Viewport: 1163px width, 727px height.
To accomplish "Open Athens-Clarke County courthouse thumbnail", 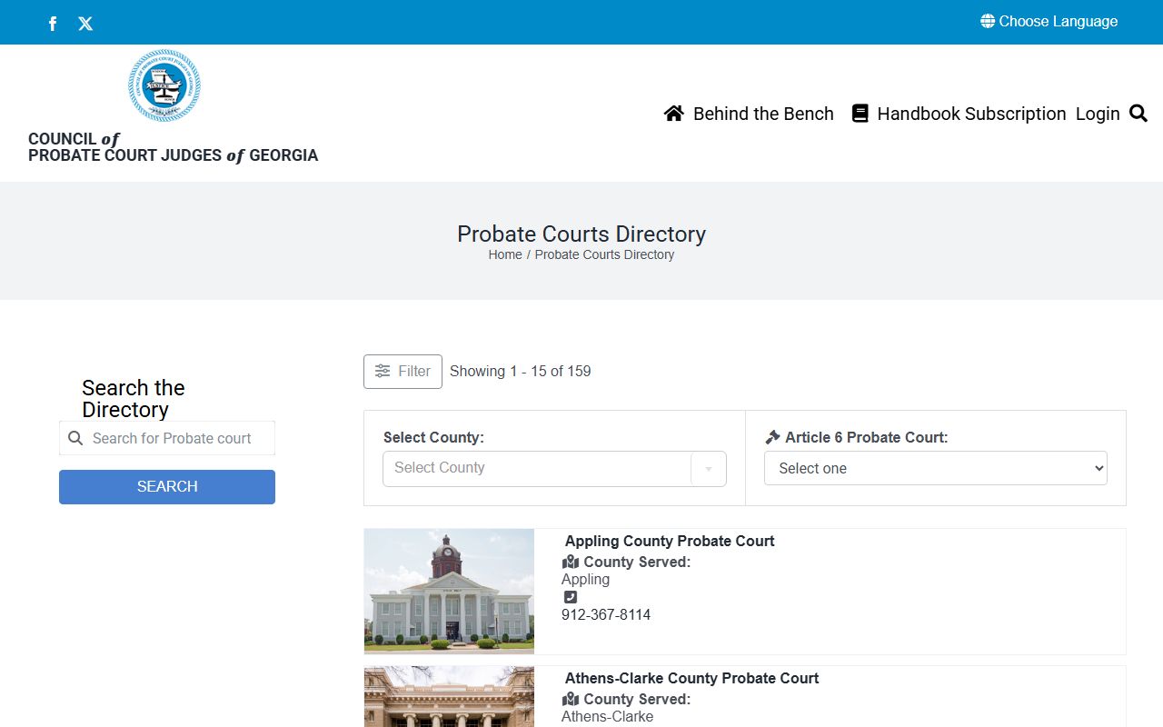I will coord(449,697).
